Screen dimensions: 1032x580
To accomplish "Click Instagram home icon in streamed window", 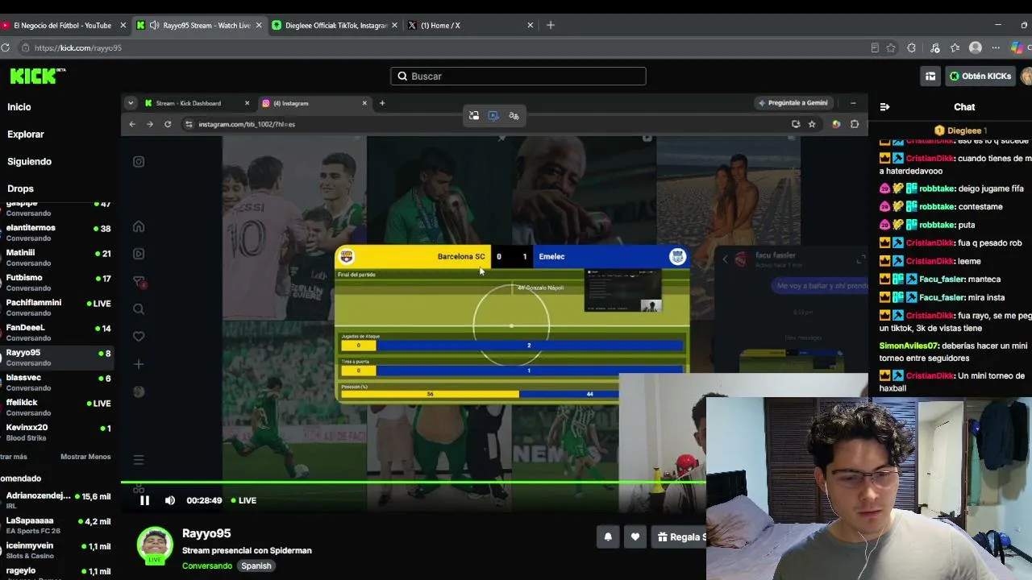I will point(139,226).
